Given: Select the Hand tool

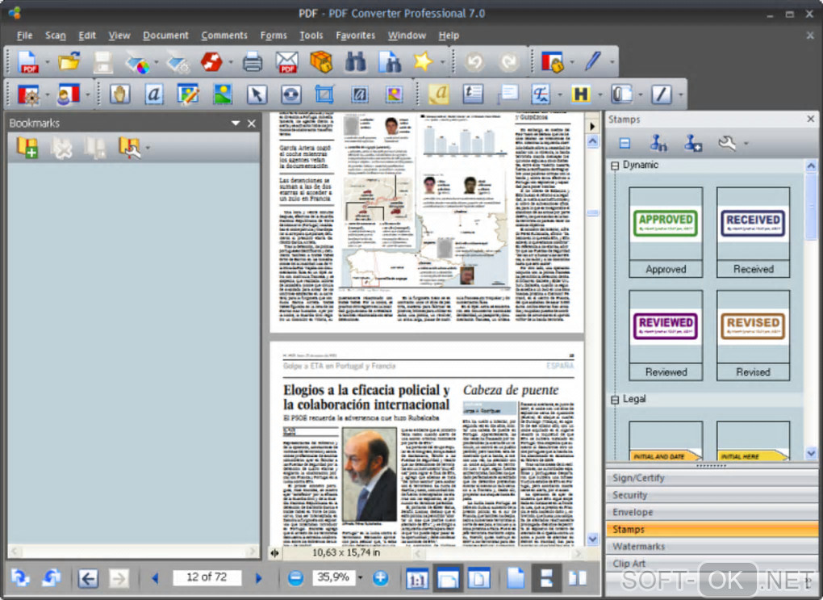Looking at the screenshot, I should click(119, 94).
